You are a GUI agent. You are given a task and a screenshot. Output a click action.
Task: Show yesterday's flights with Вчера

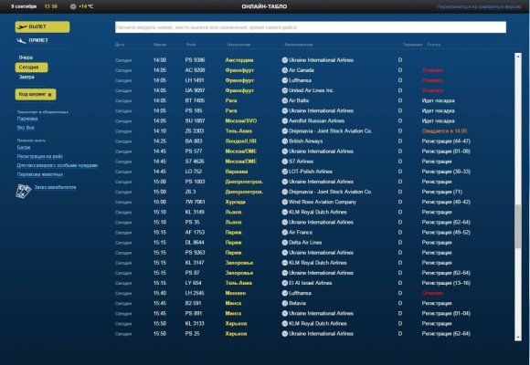[26, 57]
